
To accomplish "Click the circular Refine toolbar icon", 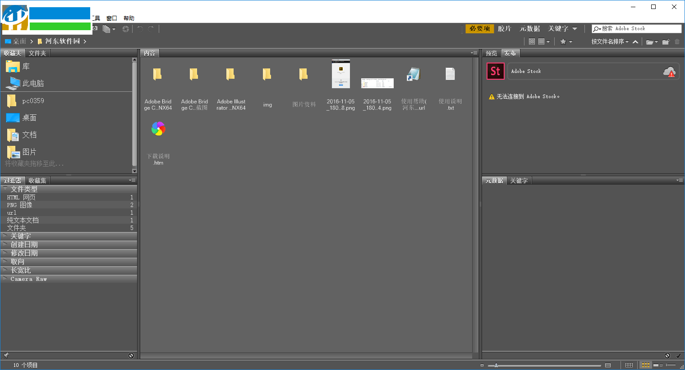I will [x=125, y=28].
